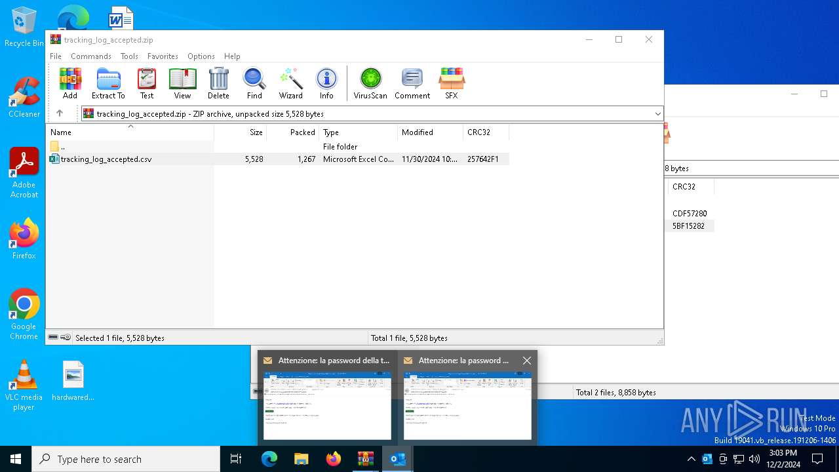Switch to Outlook on the taskbar
The image size is (839, 472).
tap(398, 459)
